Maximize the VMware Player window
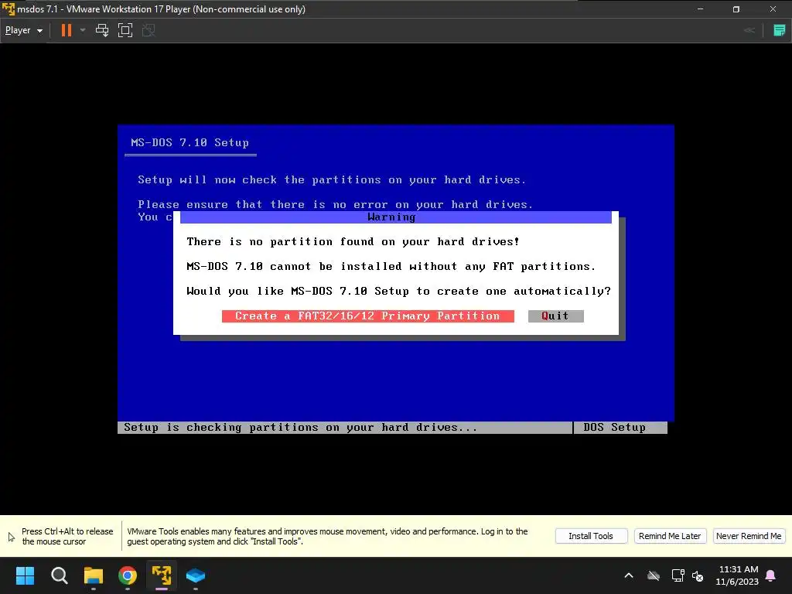792x594 pixels. pos(736,9)
